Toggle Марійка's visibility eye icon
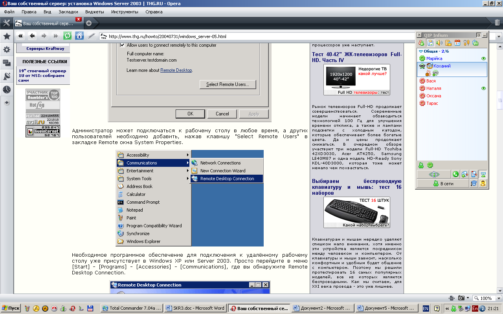The image size is (503, 314). click(484, 58)
